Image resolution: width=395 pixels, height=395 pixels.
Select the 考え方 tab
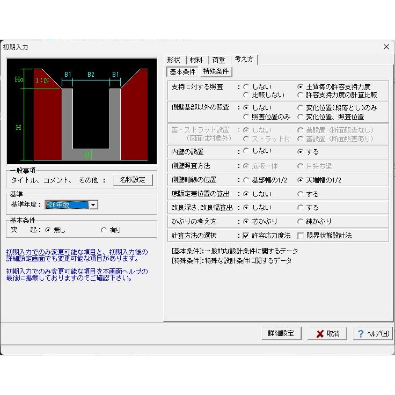tap(244, 59)
